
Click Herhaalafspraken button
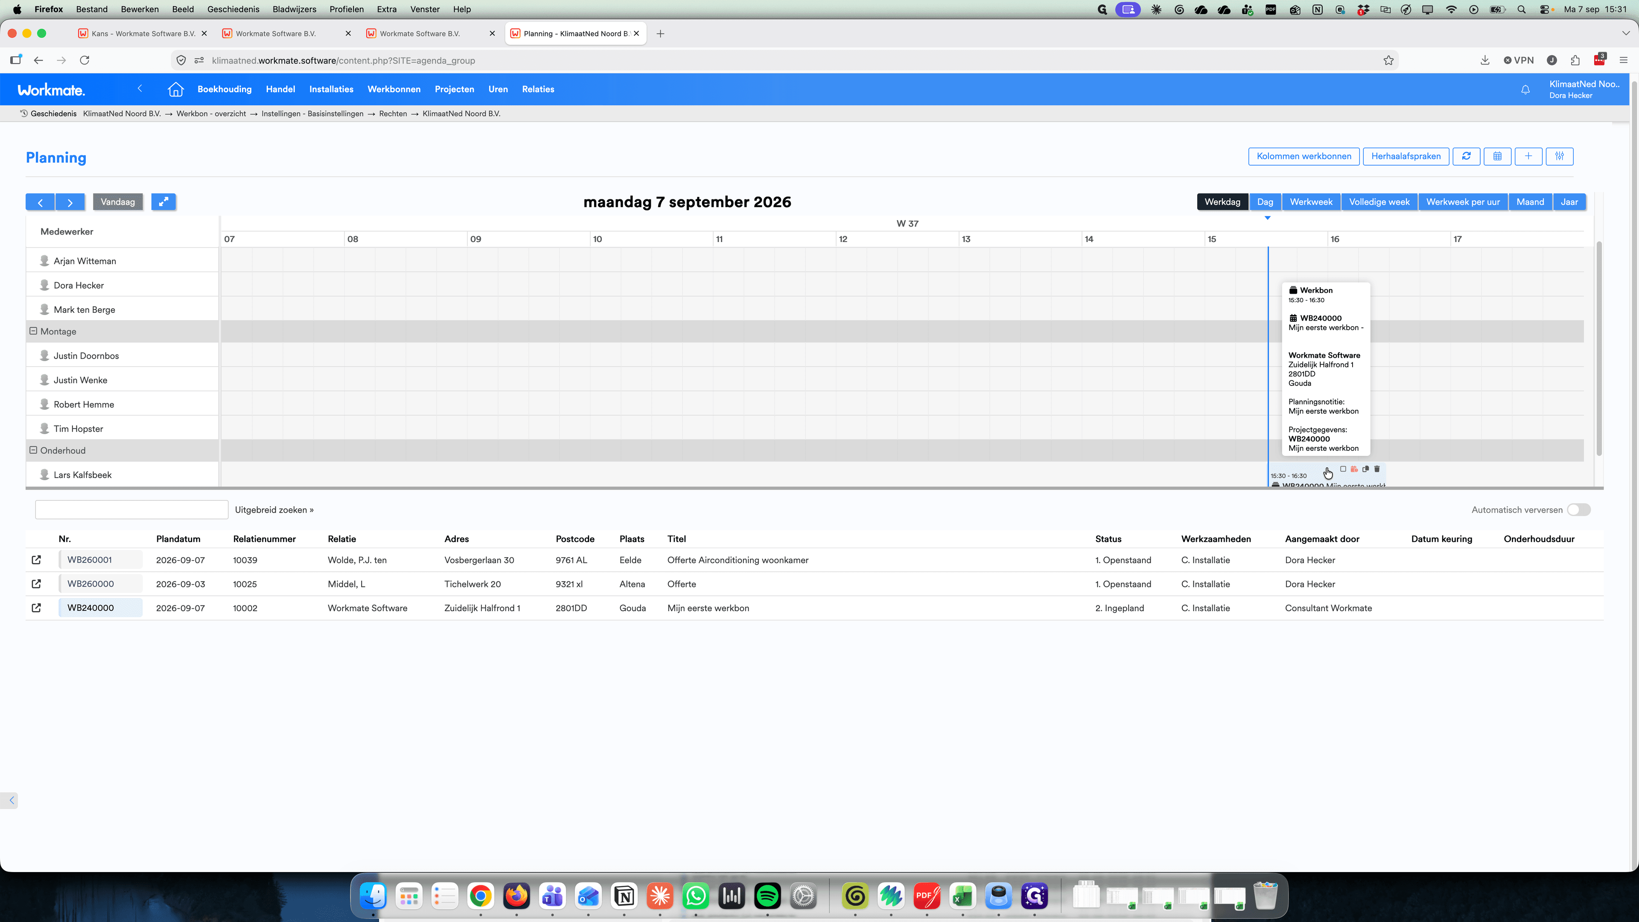click(x=1406, y=156)
